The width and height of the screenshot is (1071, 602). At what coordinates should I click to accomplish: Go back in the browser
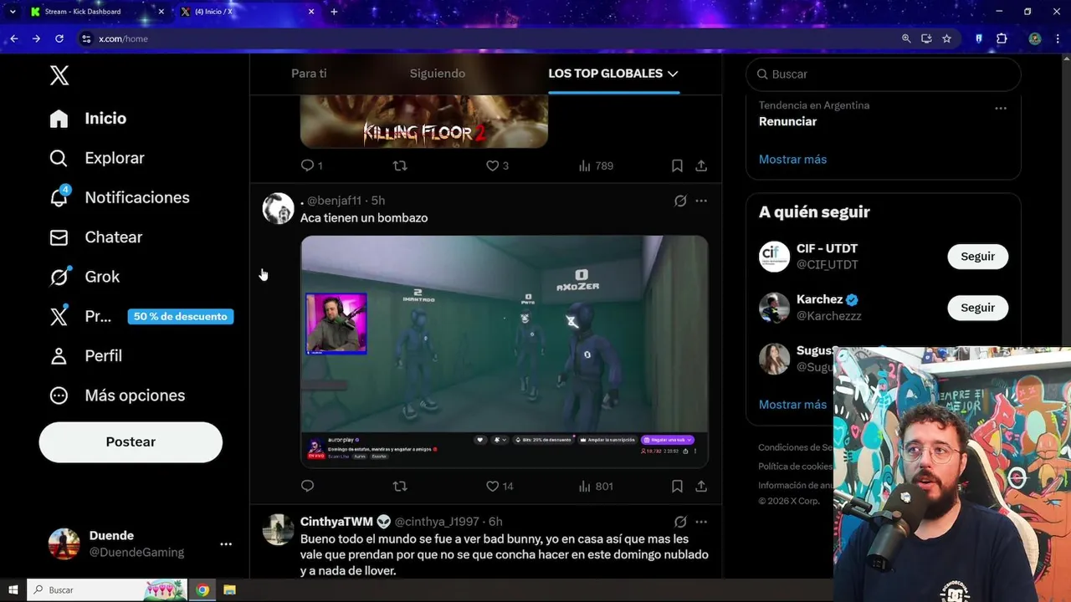[14, 38]
